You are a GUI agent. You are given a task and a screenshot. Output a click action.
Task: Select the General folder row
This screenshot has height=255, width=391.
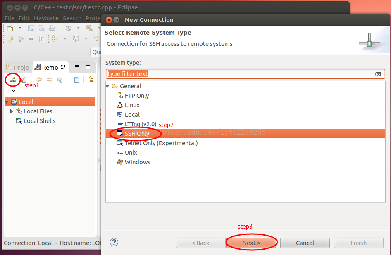click(246, 86)
